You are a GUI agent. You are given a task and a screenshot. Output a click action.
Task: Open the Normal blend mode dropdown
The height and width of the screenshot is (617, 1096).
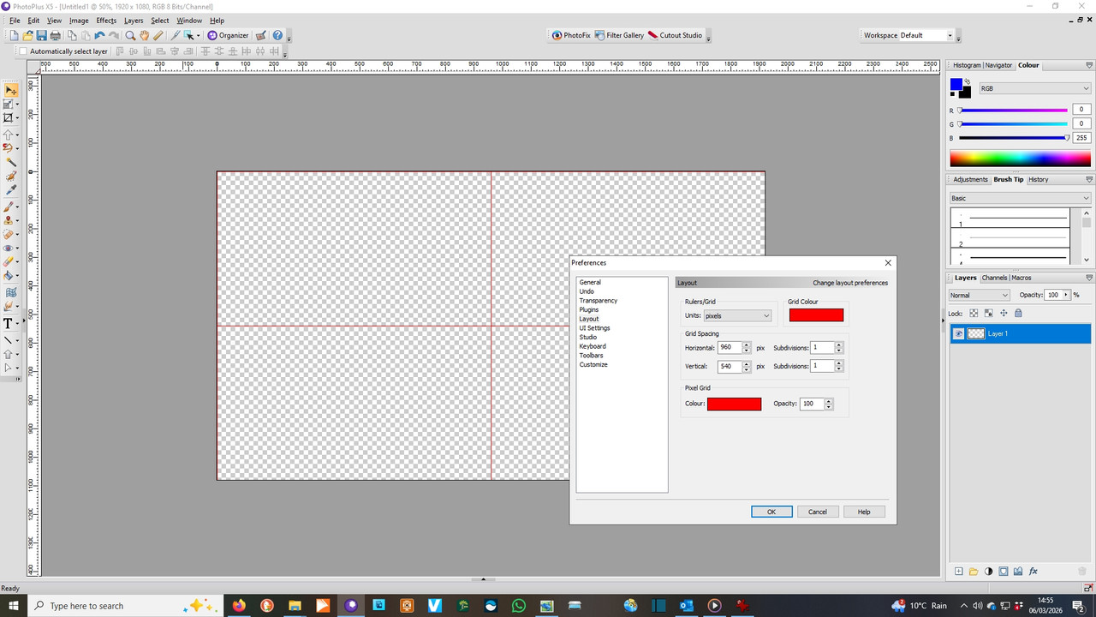979,295
